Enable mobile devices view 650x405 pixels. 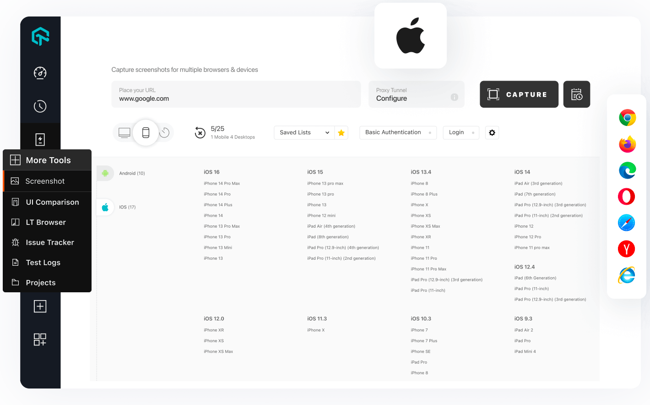[146, 132]
